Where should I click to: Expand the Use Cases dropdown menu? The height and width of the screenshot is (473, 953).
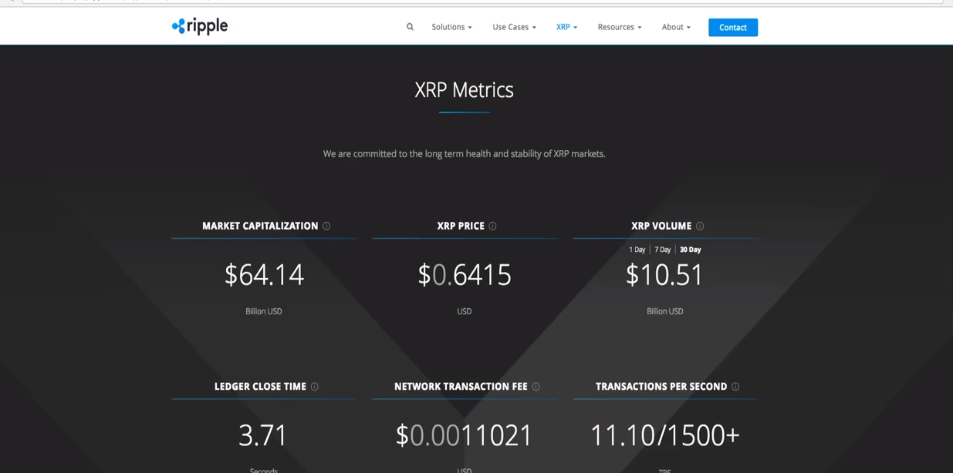[x=514, y=27]
